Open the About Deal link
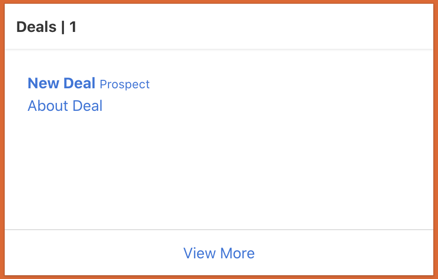 tap(65, 106)
